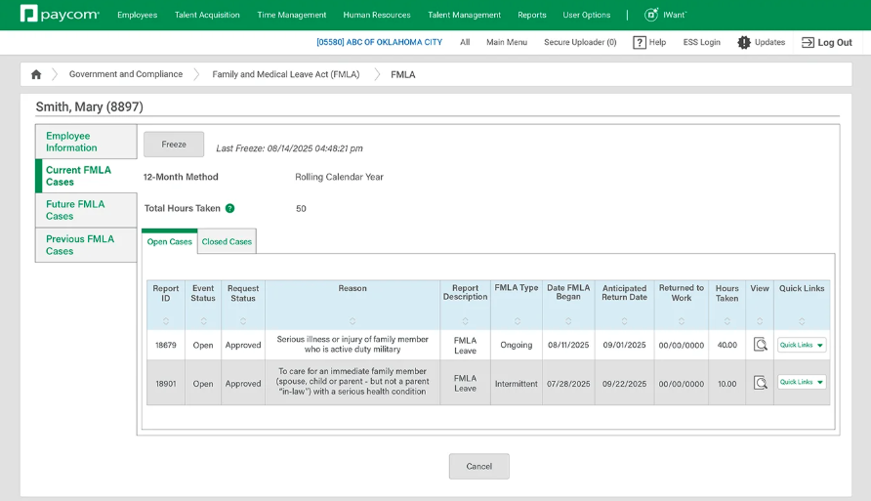Click the Paycom logo
The height and width of the screenshot is (501, 871).
[x=60, y=14]
